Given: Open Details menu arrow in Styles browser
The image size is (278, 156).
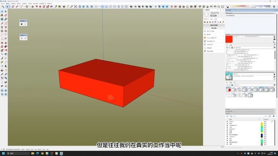Looking at the screenshot, I should (275, 85).
